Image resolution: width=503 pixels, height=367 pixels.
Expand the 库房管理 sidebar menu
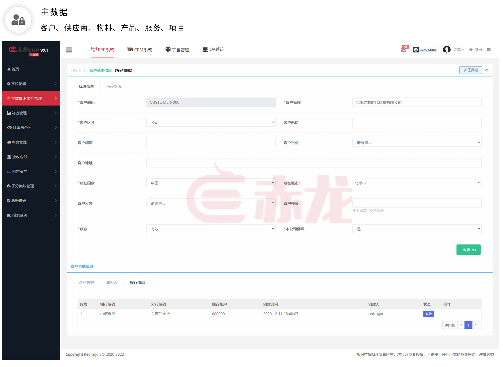[x=31, y=142]
